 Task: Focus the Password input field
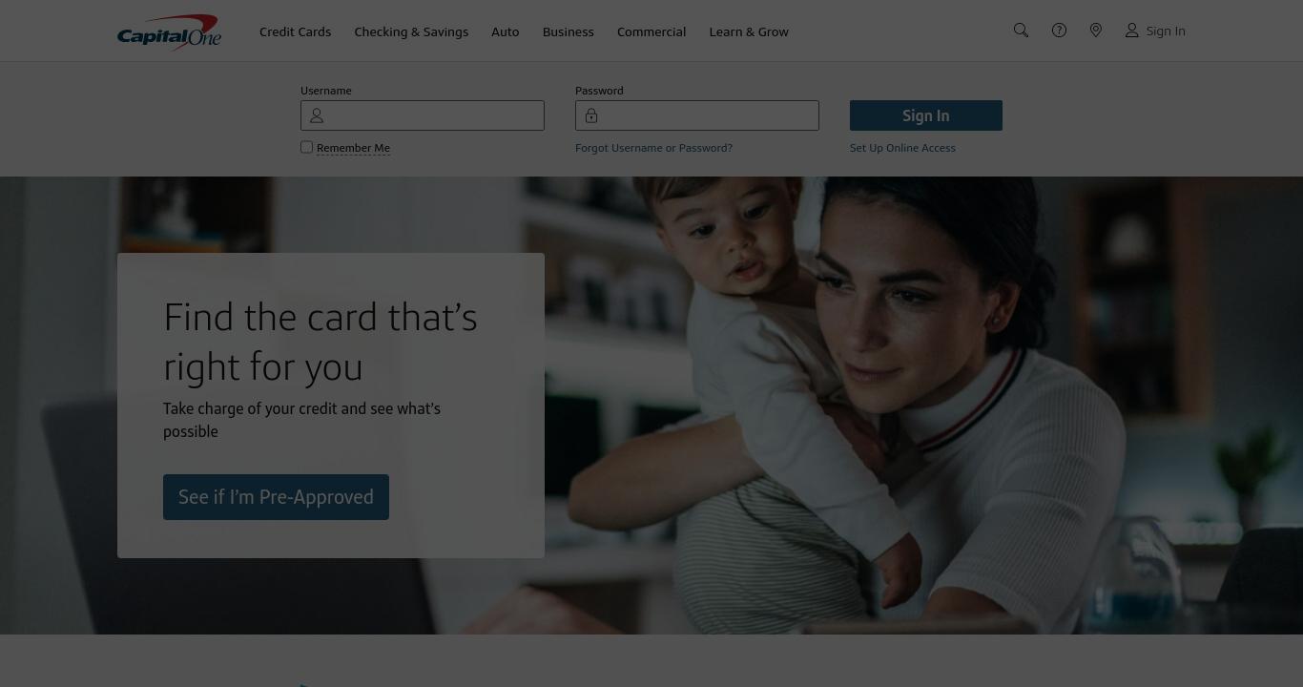coord(697,115)
